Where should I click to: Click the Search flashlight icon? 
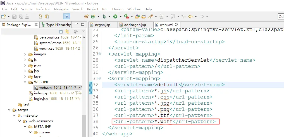(150, 17)
